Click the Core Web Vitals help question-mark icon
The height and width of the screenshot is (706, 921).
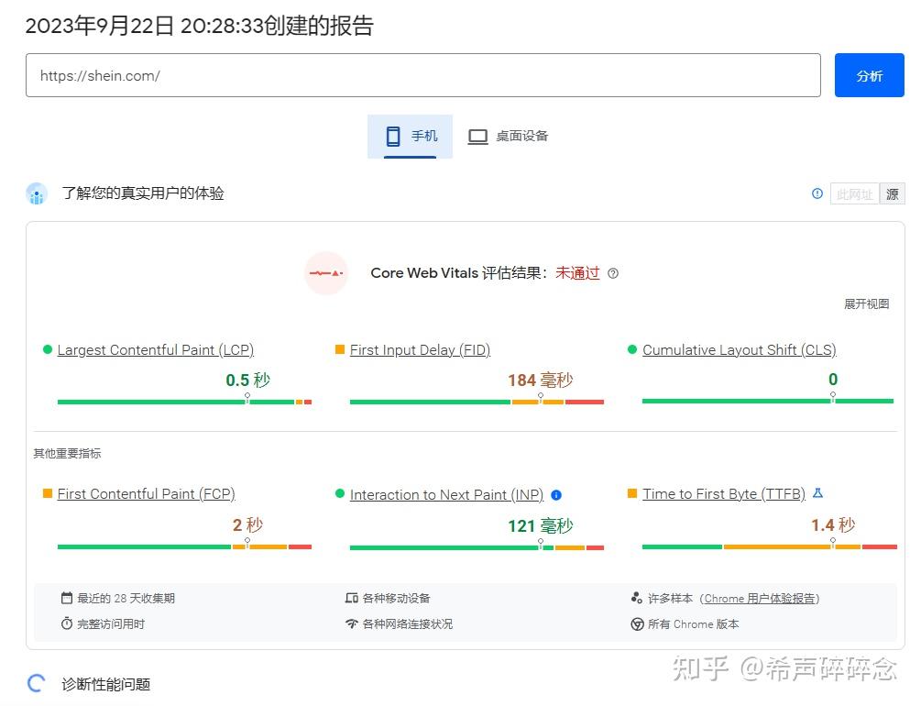coord(613,273)
